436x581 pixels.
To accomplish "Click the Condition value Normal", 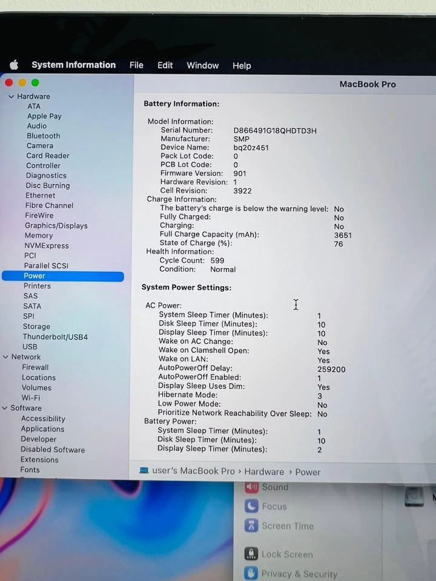I will 223,270.
